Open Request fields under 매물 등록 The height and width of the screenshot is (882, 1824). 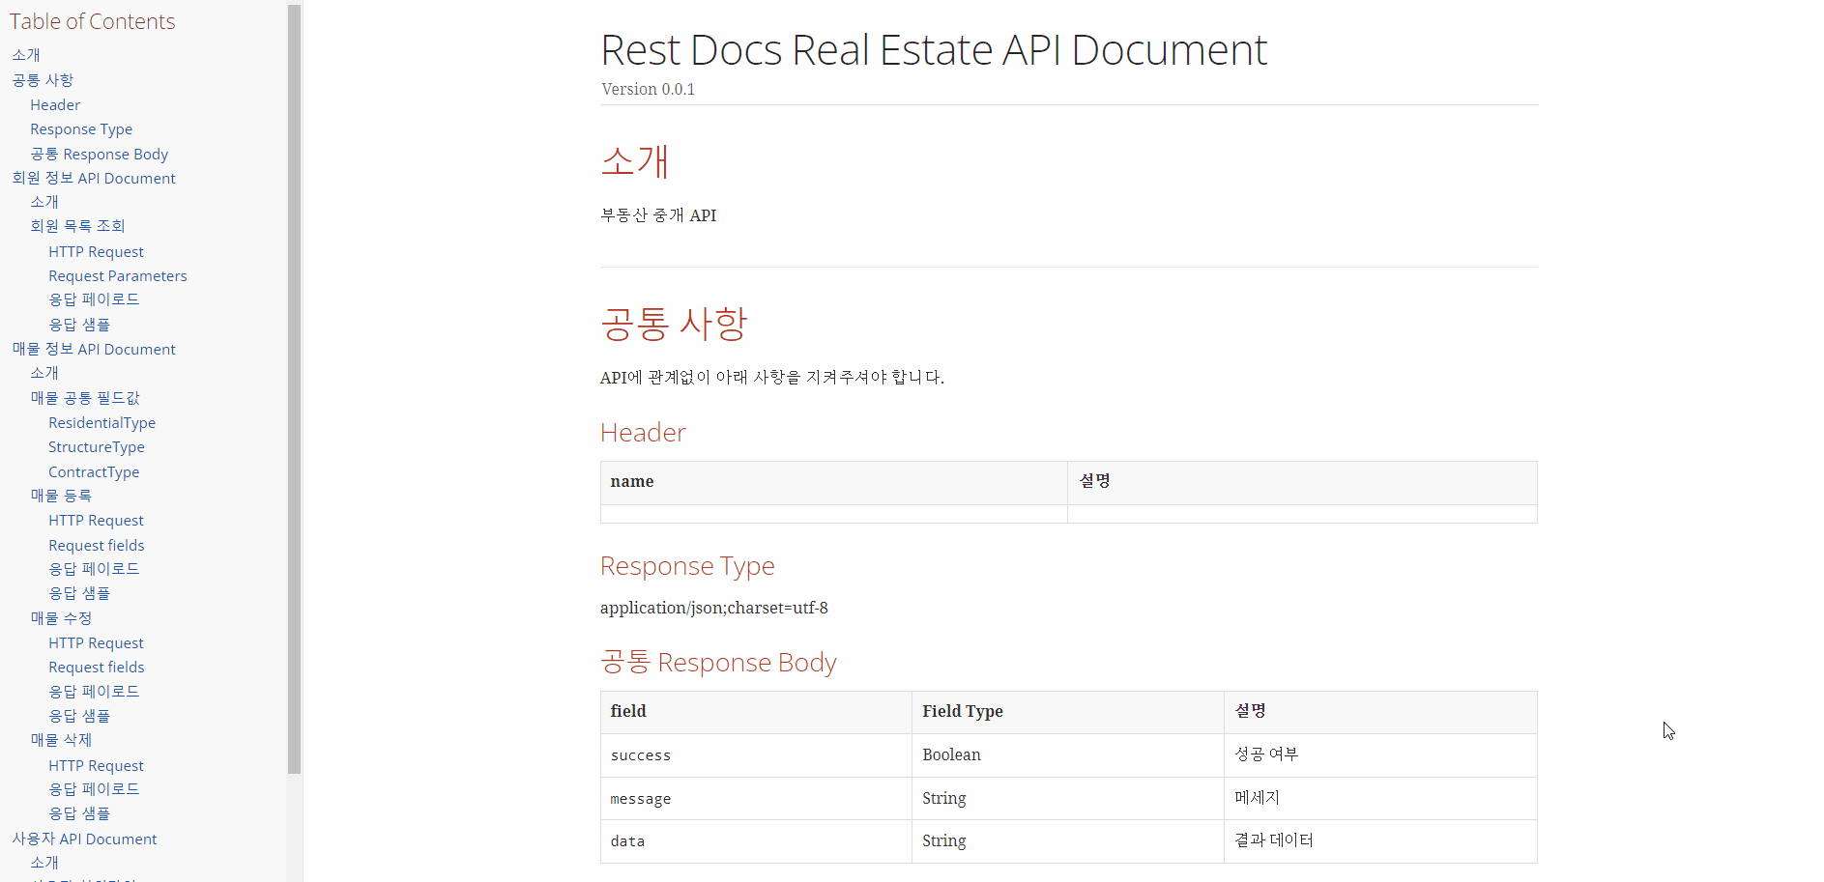[x=97, y=545]
